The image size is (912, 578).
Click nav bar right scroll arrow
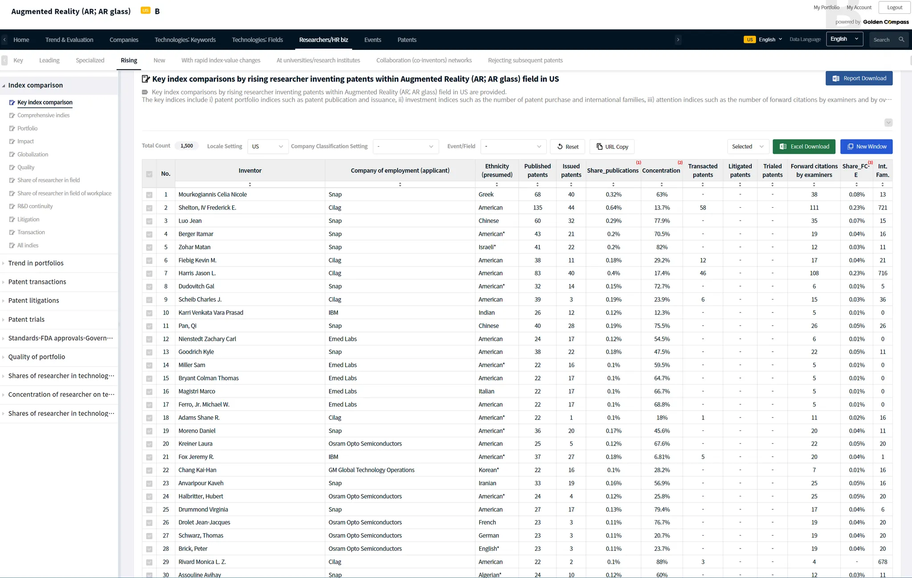[x=678, y=40]
